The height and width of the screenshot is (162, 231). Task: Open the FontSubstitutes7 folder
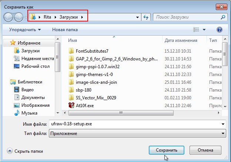click(x=92, y=51)
